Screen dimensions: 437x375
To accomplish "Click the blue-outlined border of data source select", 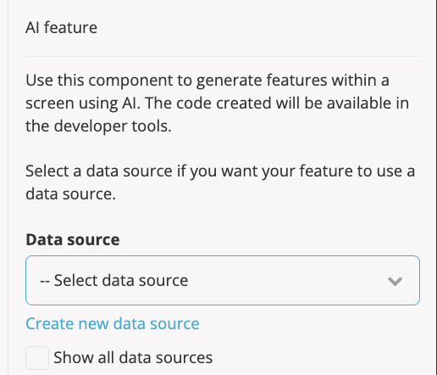I will 223,256.
